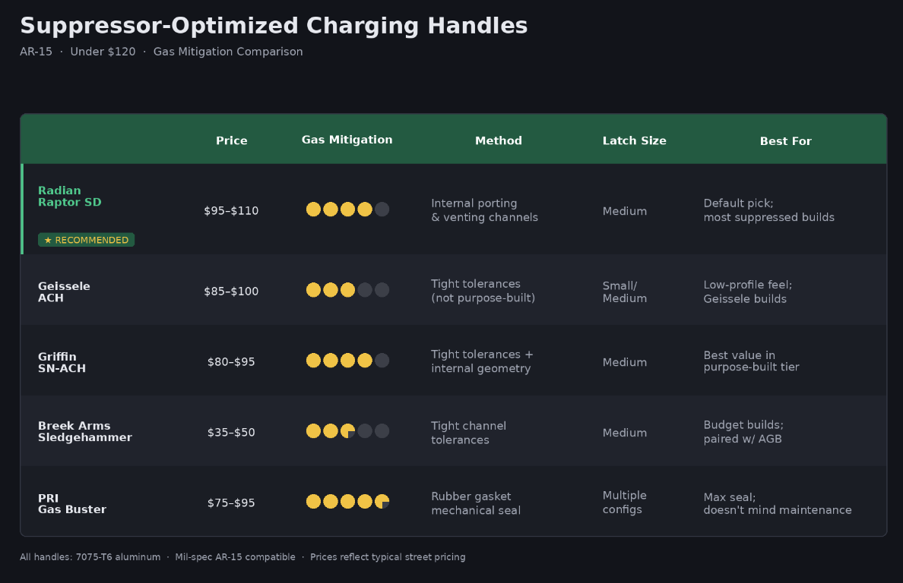Click the Rubber gasket mechanical seal text

(476, 503)
